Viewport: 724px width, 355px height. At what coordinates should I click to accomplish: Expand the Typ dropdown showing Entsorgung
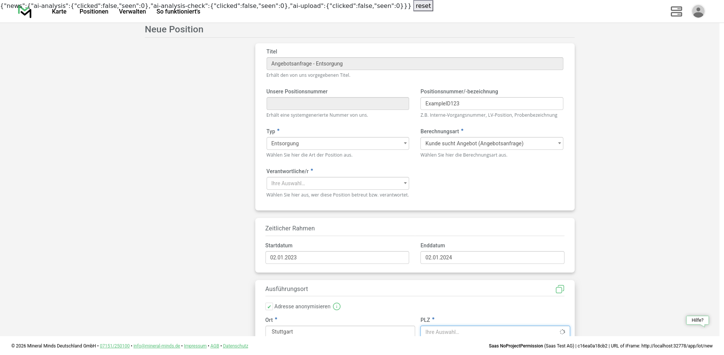click(337, 143)
